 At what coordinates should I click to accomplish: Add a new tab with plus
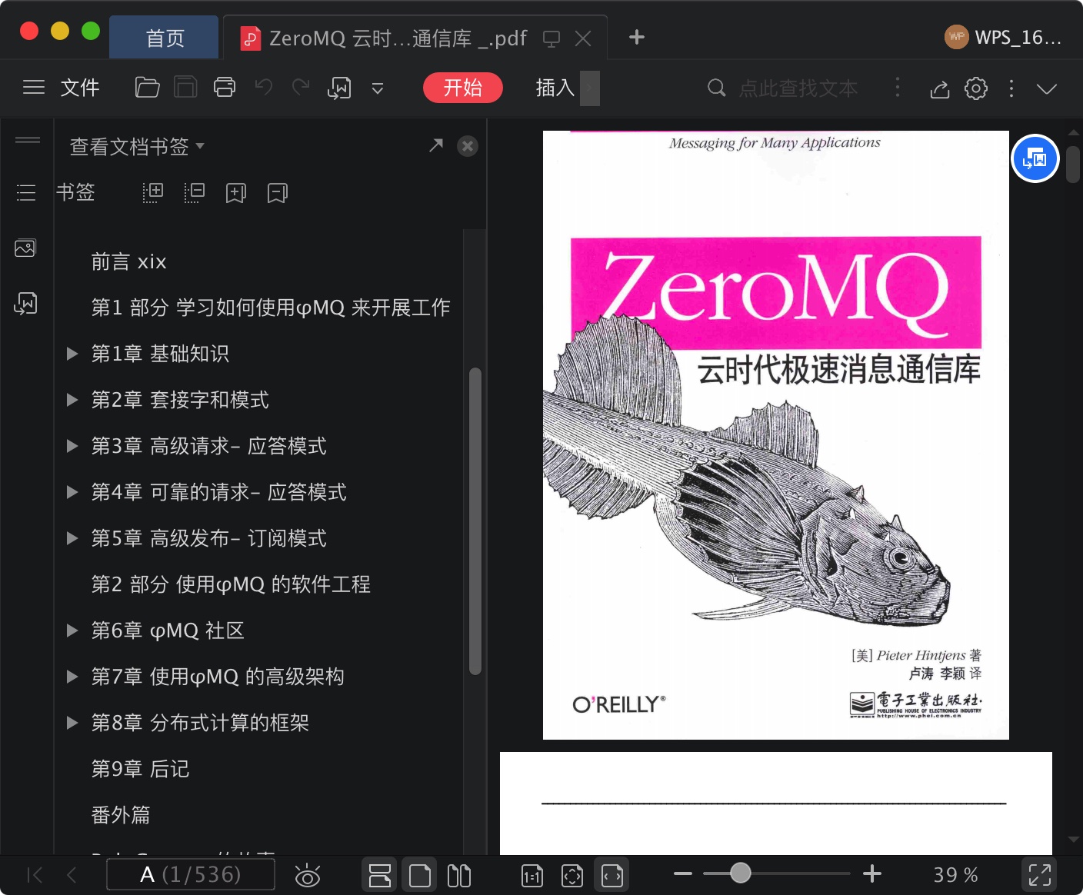pyautogui.click(x=637, y=37)
